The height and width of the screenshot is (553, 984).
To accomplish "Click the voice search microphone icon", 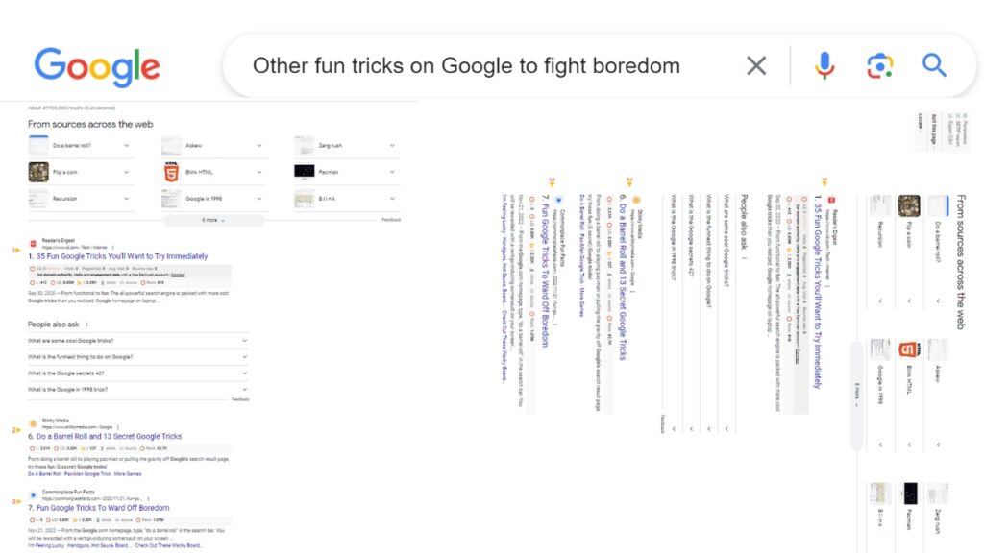I will [x=824, y=66].
